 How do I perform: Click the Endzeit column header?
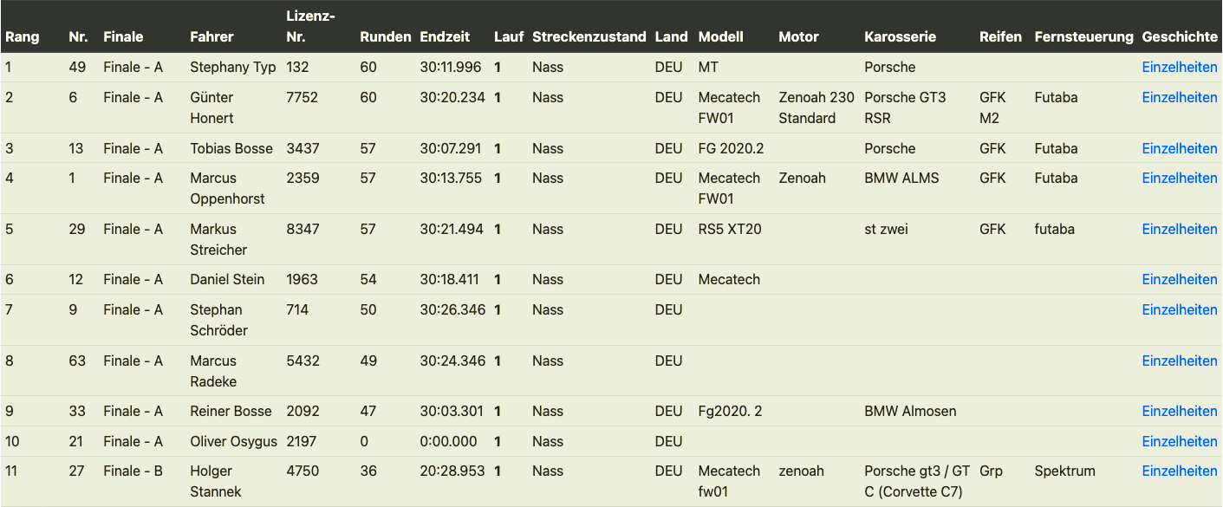click(x=445, y=36)
